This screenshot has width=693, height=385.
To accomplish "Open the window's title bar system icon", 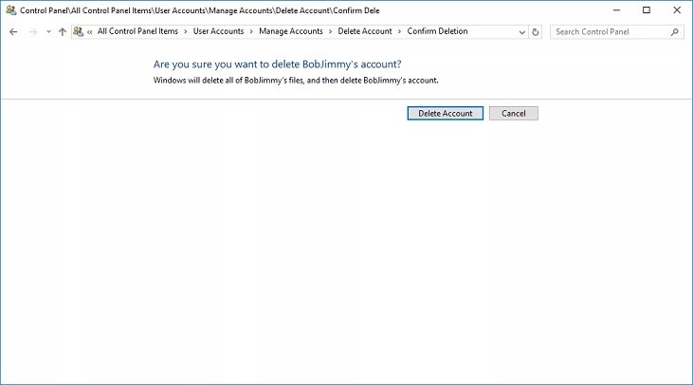I will pyautogui.click(x=9, y=10).
